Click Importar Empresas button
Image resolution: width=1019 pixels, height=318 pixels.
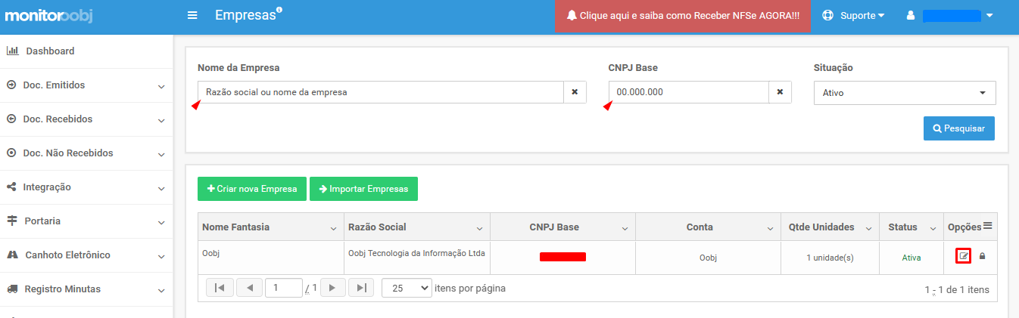pyautogui.click(x=363, y=189)
